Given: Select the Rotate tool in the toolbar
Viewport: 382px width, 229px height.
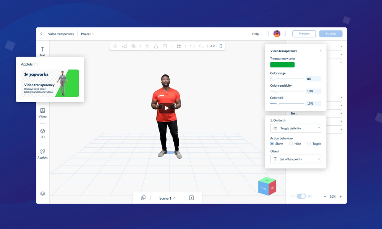Looking at the screenshot, I should tap(133, 46).
